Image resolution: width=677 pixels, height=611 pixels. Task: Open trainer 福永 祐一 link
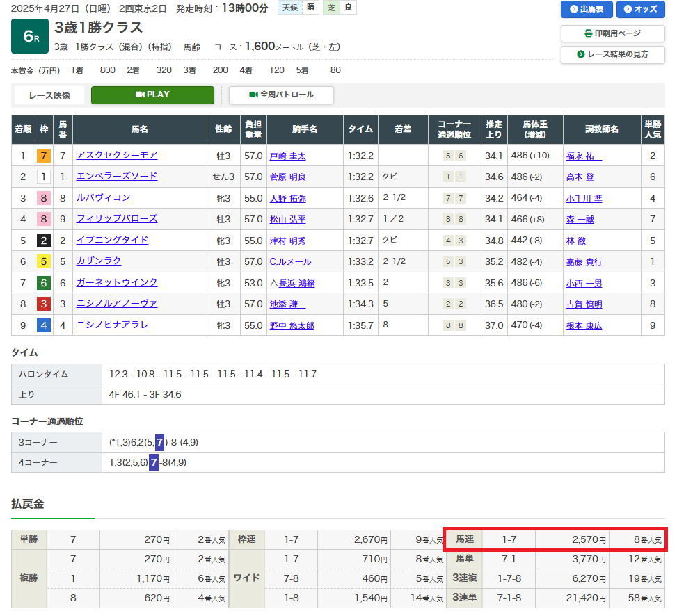pyautogui.click(x=584, y=156)
